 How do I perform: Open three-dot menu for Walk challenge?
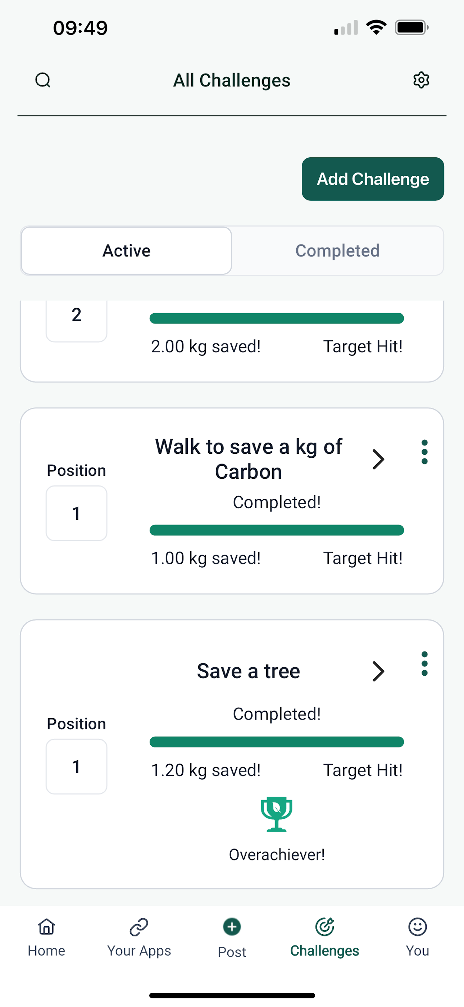pos(424,452)
